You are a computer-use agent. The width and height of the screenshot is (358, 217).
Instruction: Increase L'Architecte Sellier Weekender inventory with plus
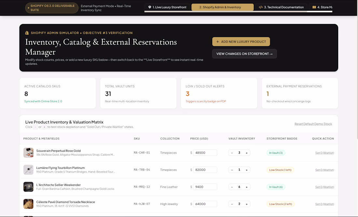[247, 187]
